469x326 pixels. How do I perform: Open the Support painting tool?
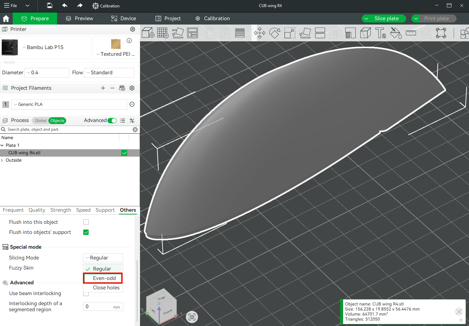(350, 33)
